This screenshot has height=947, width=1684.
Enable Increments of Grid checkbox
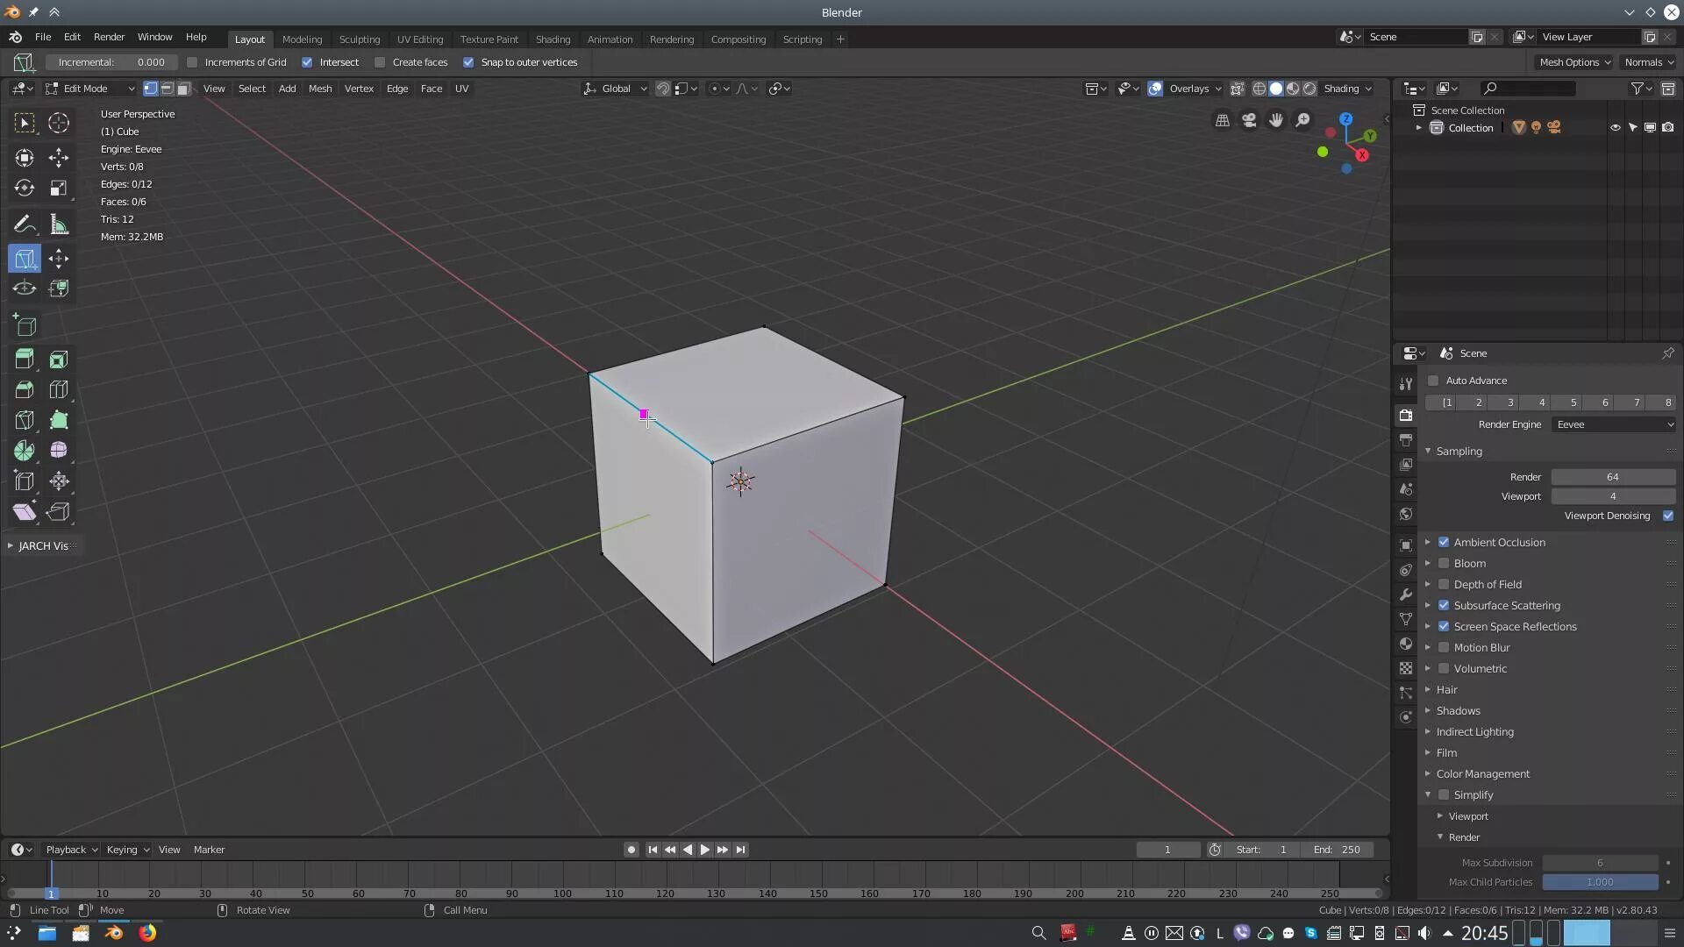pyautogui.click(x=192, y=62)
